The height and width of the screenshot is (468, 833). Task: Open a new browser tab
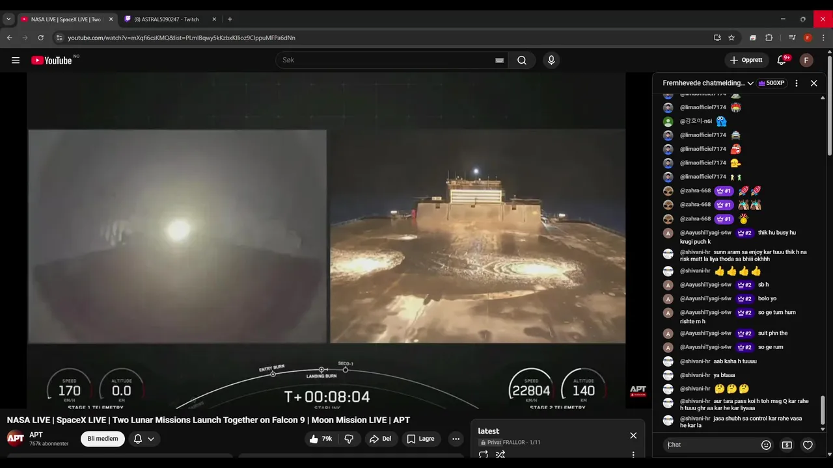[230, 19]
